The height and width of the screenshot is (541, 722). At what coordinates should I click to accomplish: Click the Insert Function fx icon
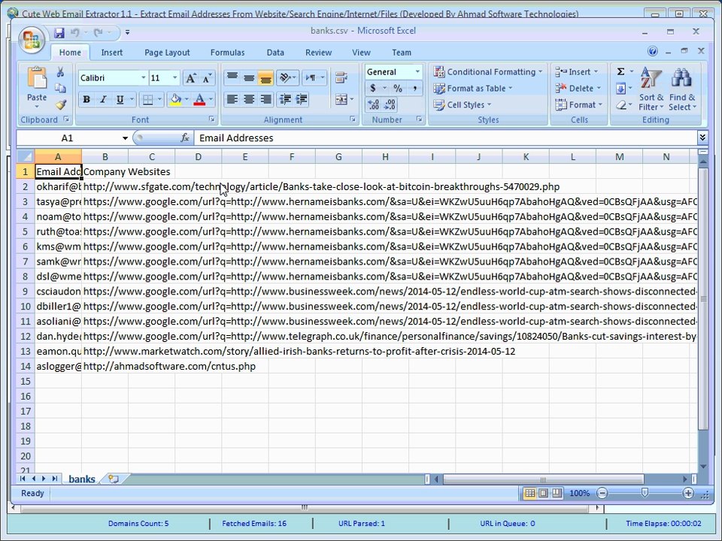pos(185,138)
